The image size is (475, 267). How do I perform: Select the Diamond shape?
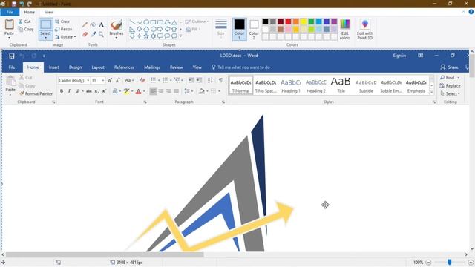coord(140,29)
